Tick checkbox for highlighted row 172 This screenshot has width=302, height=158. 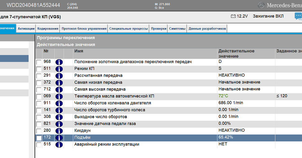pyautogui.click(x=39, y=138)
